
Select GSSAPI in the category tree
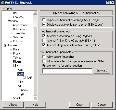28,78
